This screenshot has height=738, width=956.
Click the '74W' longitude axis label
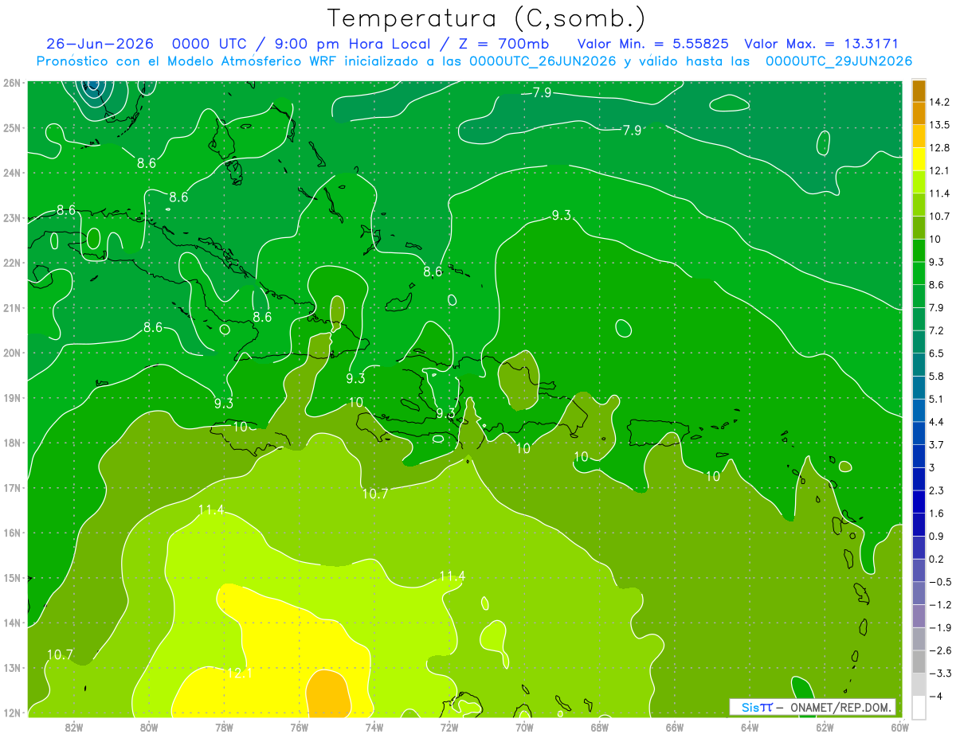point(374,728)
